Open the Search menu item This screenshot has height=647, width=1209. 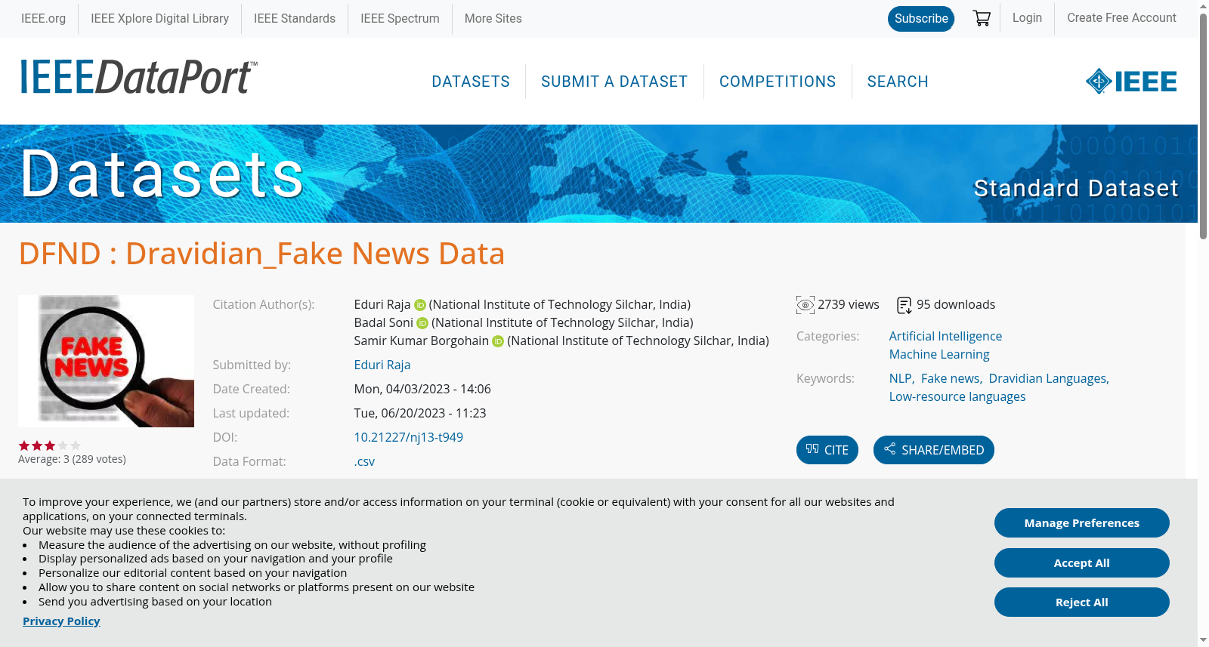pos(898,82)
